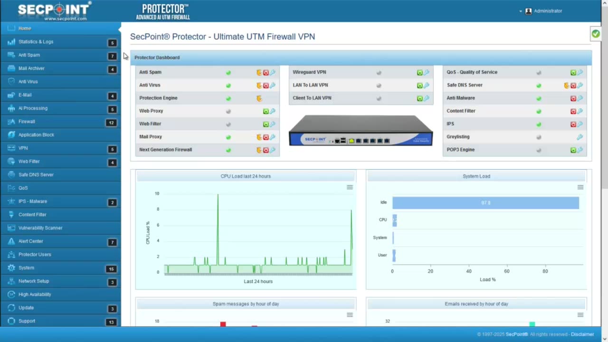Click the SecPoint footer link
The image size is (608, 342).
click(x=517, y=334)
